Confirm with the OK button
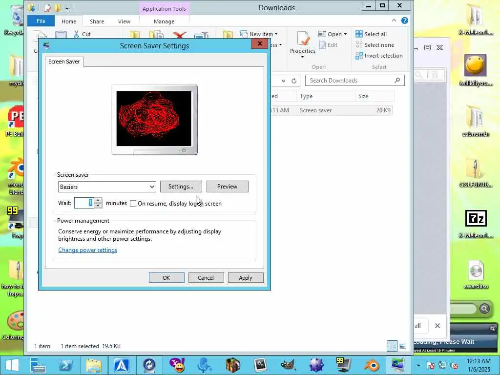The image size is (500, 375). 167,278
